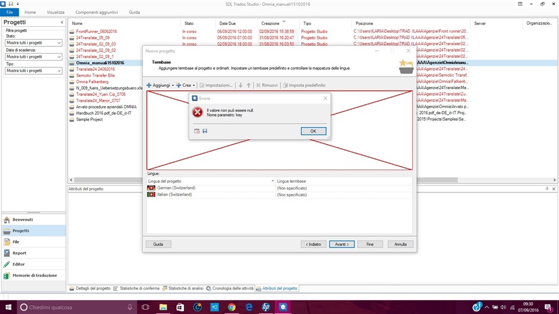Switch to Statistiche di conferma tab
Image resolution: width=559 pixels, height=314 pixels.
click(x=136, y=288)
